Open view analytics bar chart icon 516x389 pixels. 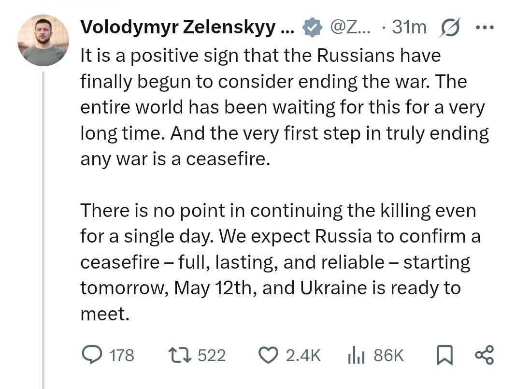357,355
